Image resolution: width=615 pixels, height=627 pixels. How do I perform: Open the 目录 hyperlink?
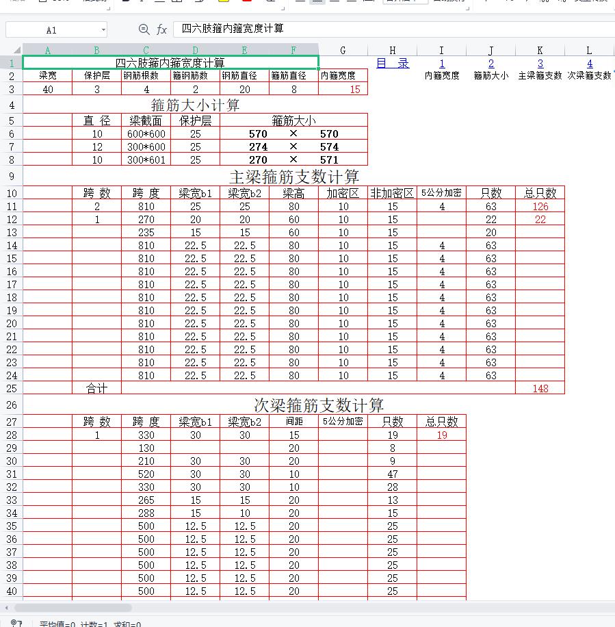[393, 63]
